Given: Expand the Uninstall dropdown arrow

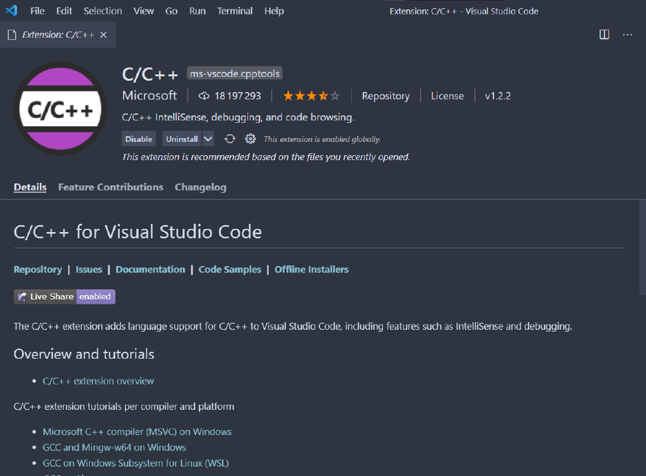Looking at the screenshot, I should tap(209, 139).
